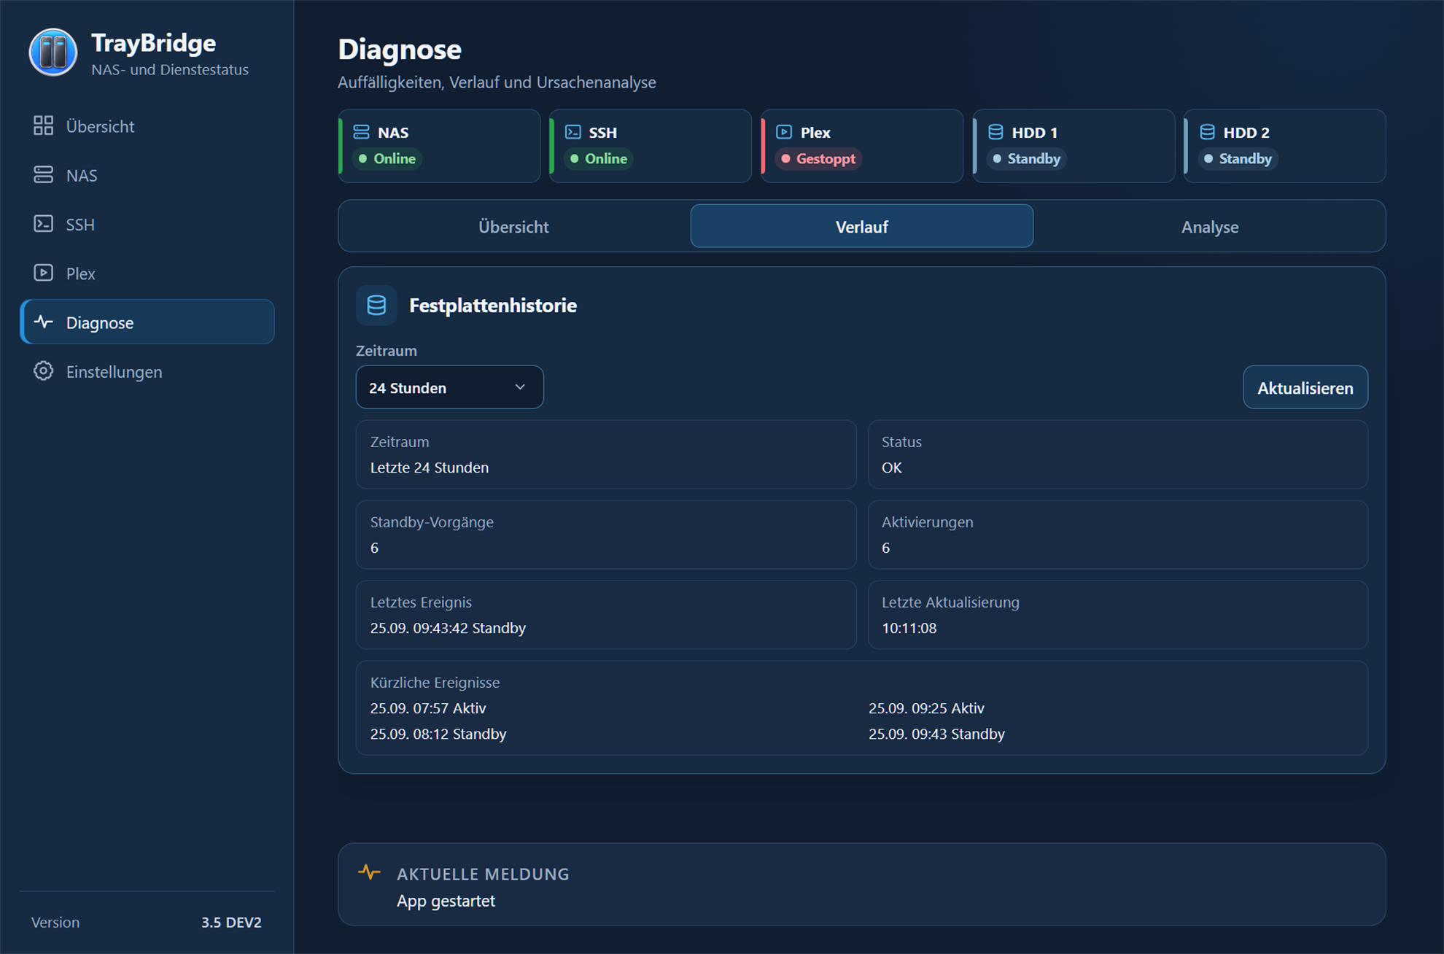Click the pulse icon beside Aktuelle Meldung
Viewport: 1444px width, 954px height.
coord(369,872)
